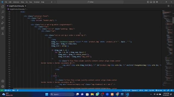Screen dimensions: 174x97
Task: Open WhatsApp from the taskbar
Action: tap(97, 94)
